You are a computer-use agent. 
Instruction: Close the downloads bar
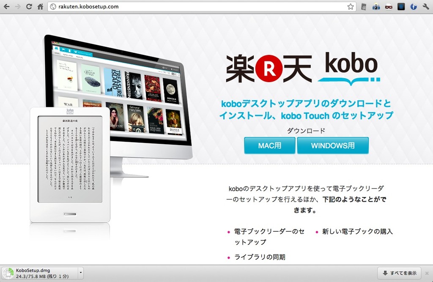pos(427,273)
